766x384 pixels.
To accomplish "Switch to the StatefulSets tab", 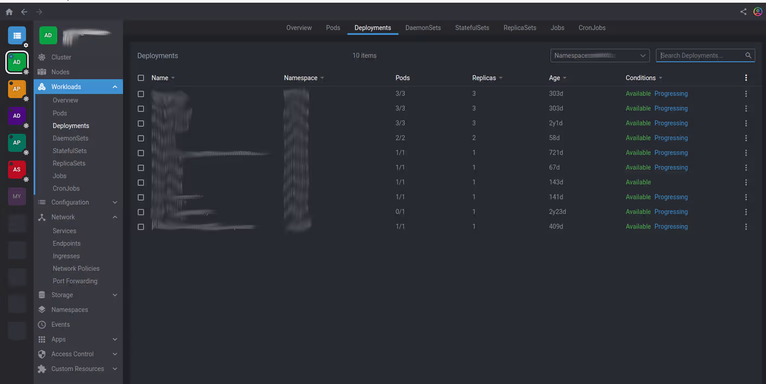I will [472, 28].
